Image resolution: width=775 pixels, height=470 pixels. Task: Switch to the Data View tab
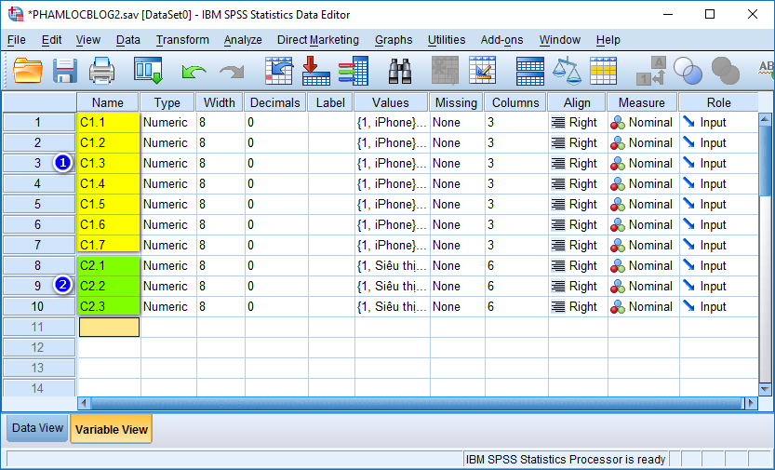click(37, 428)
